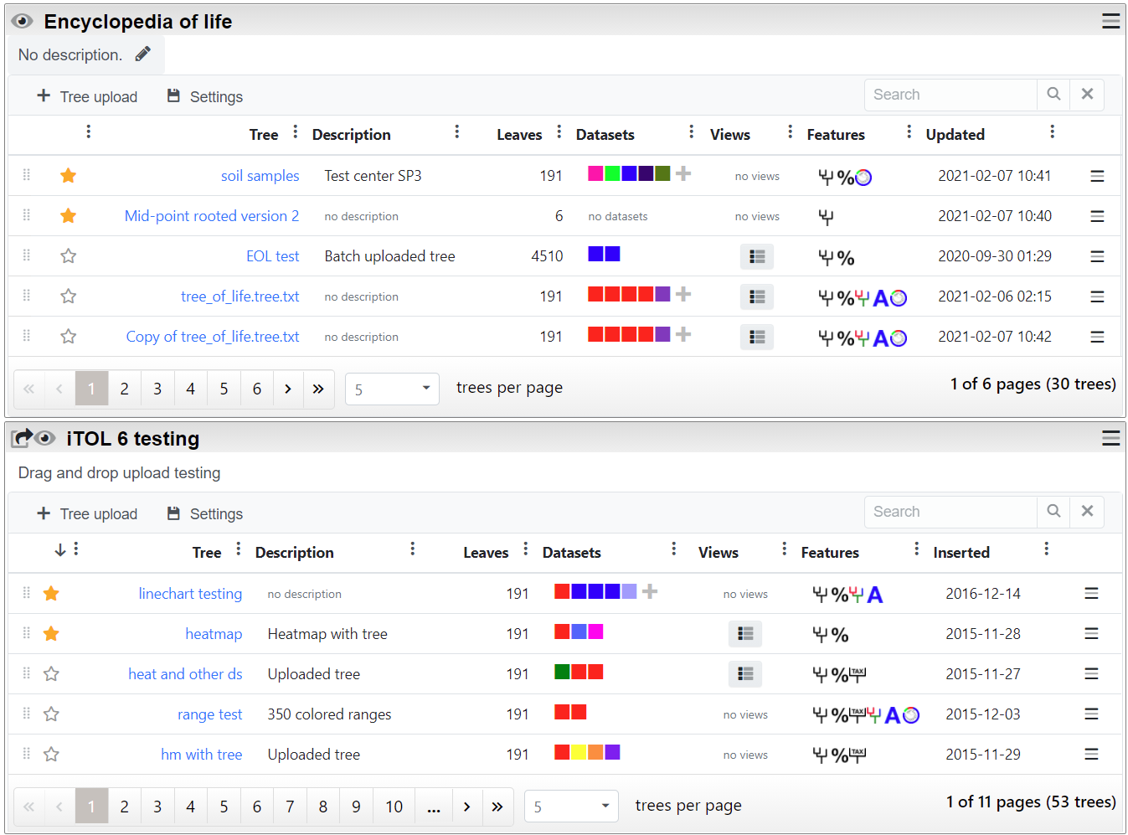Click search magnifier in Encyclopedia of life

click(x=1053, y=95)
